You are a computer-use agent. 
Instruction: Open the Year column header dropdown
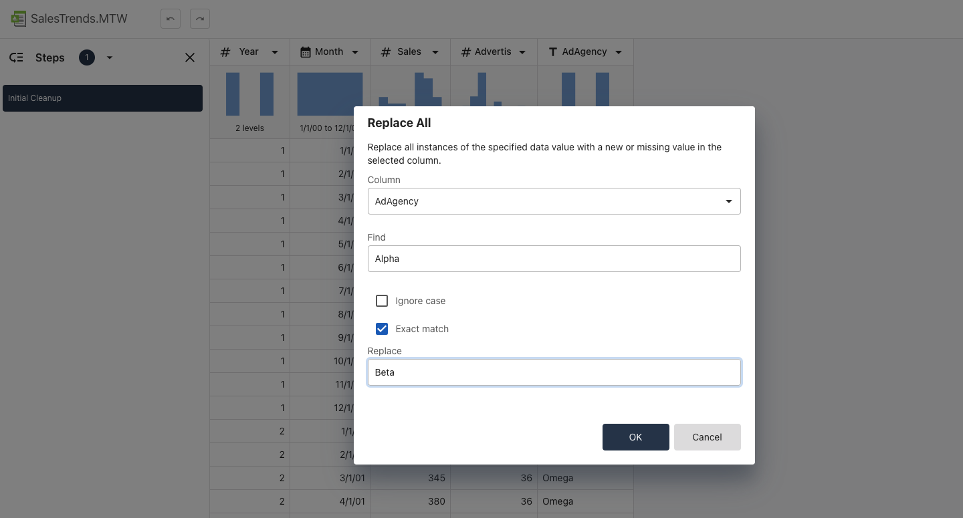click(274, 51)
